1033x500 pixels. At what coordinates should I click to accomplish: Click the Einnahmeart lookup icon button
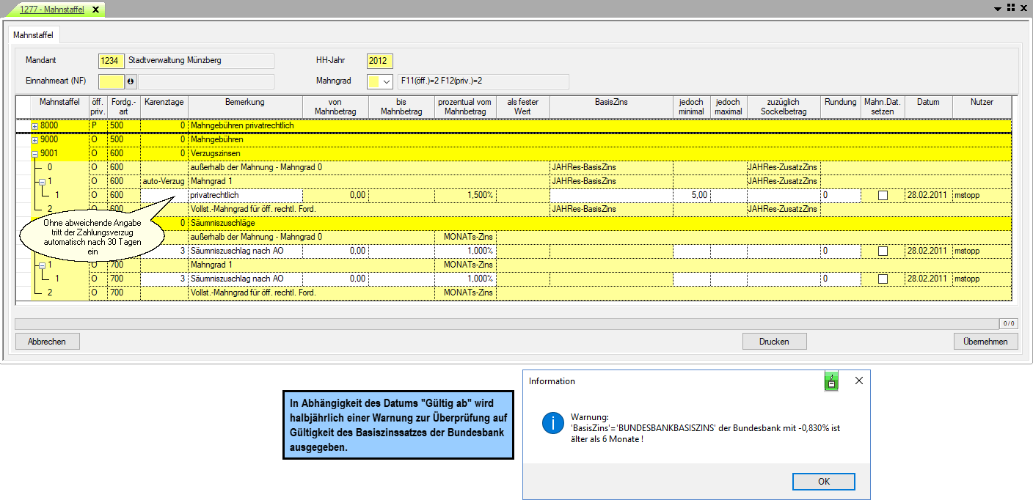click(x=131, y=81)
